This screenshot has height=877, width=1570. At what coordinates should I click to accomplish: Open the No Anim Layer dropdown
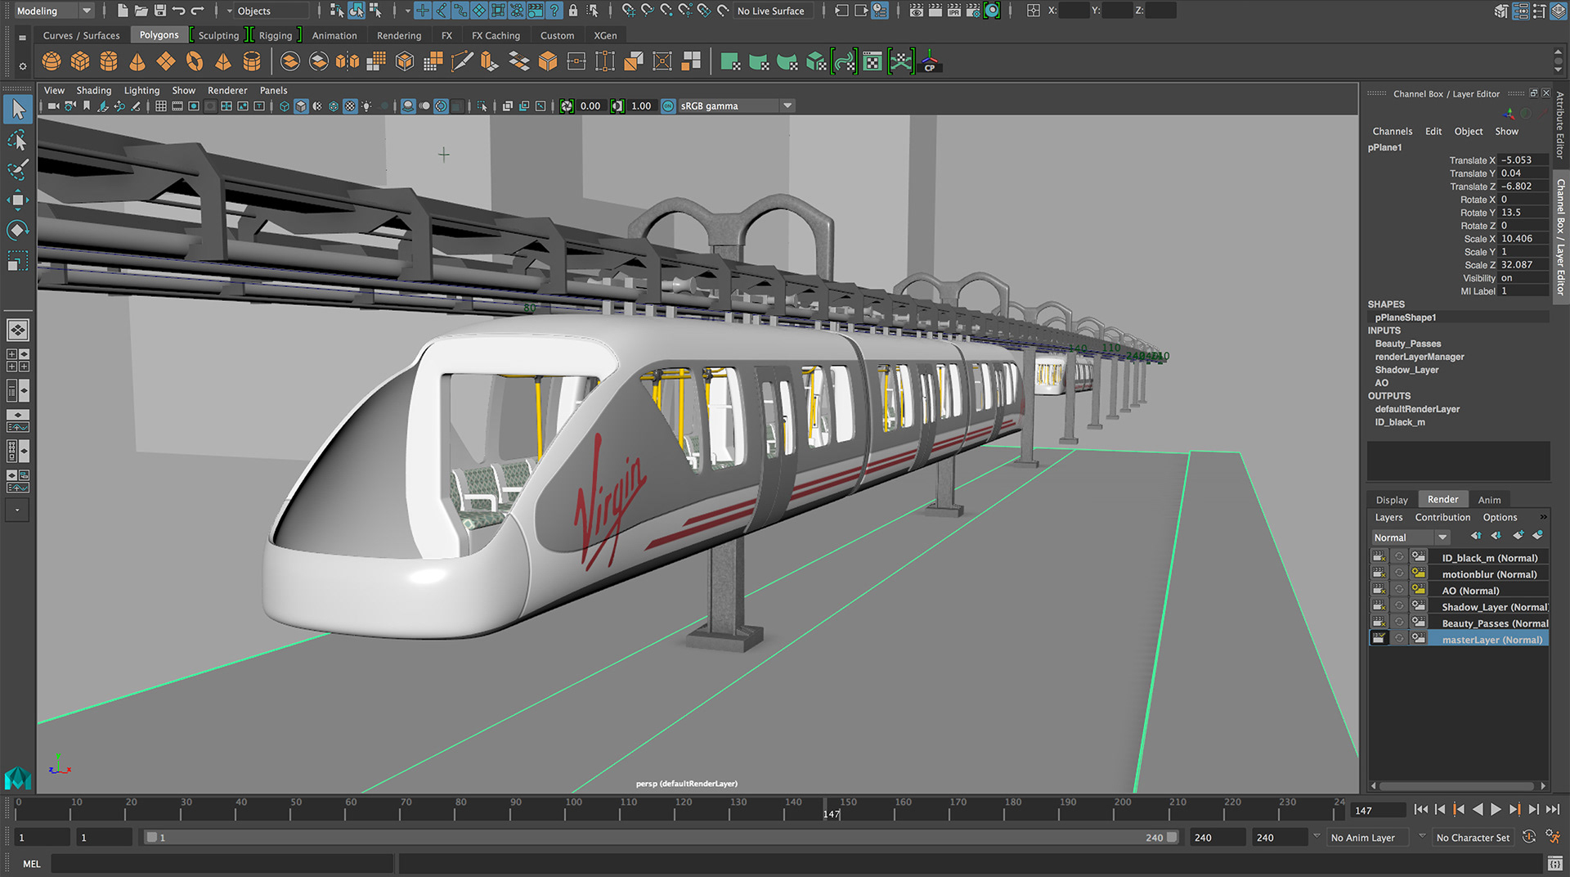click(1368, 838)
